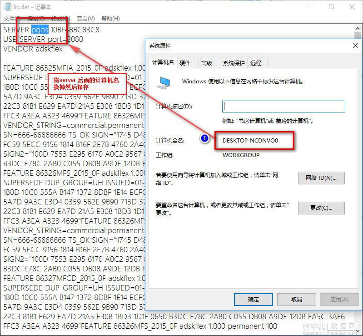Click the USE_SERVER port=2080 line

point(43,39)
